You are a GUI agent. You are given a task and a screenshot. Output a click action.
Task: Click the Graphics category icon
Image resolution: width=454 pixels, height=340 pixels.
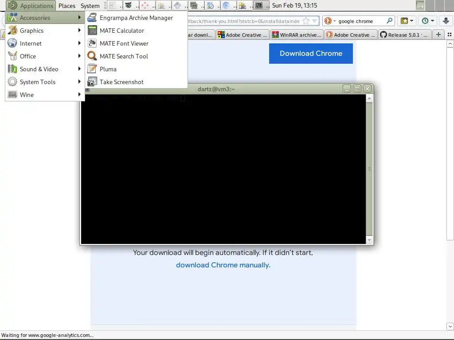[x=12, y=31]
